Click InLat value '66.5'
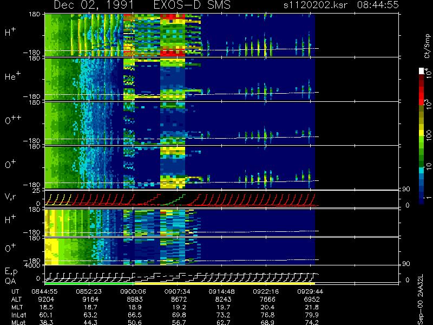 (135, 315)
